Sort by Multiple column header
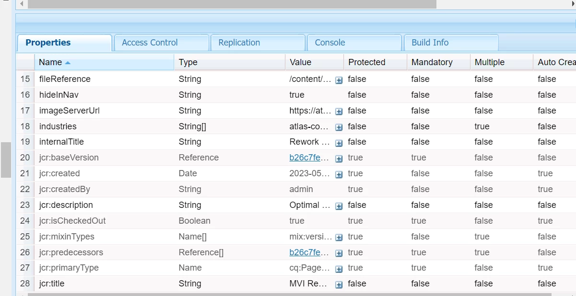The width and height of the screenshot is (576, 296). tap(501, 62)
